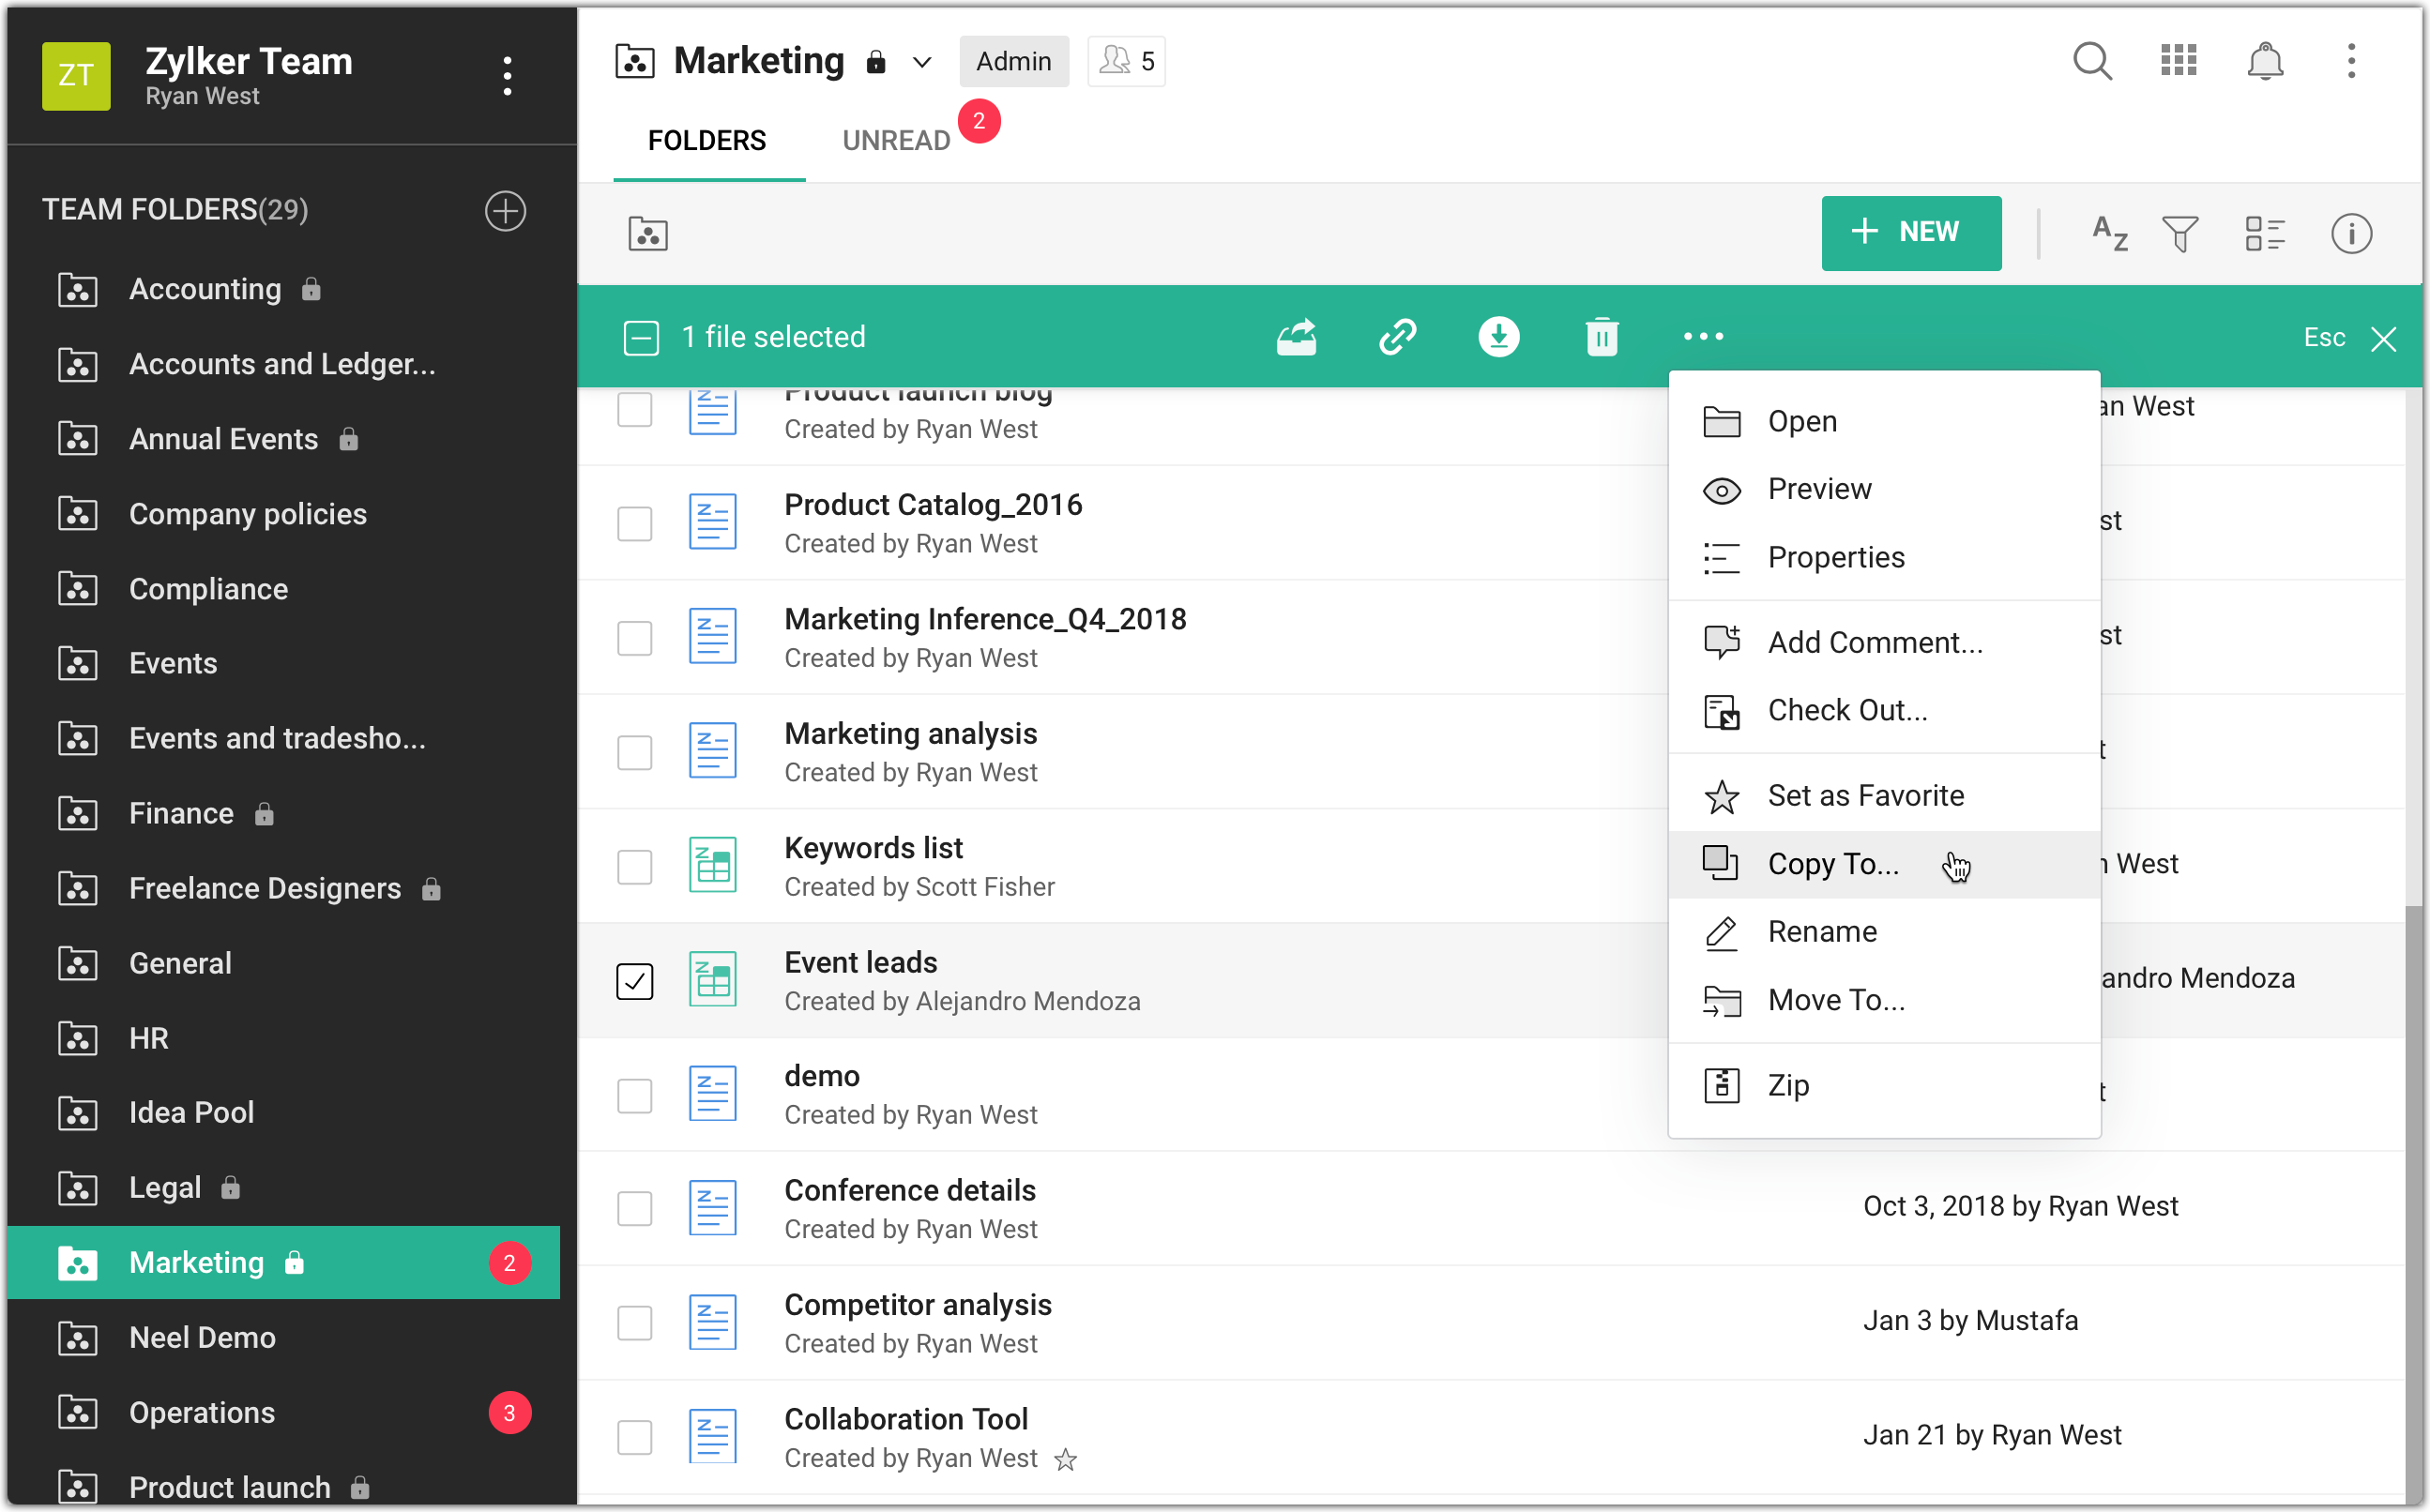
Task: Open Zylker Team three-dot menu
Action: 507,76
